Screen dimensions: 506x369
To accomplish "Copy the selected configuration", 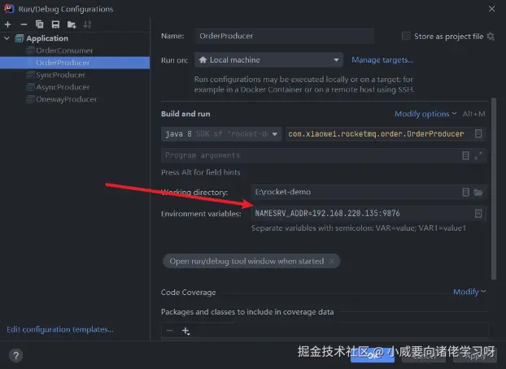I will click(39, 24).
